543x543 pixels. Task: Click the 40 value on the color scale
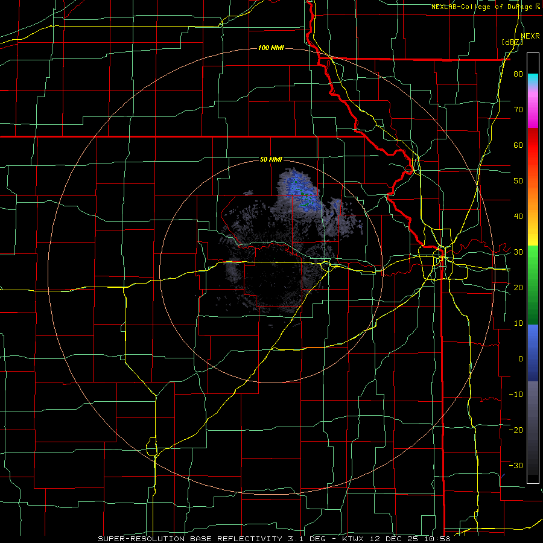tap(518, 217)
